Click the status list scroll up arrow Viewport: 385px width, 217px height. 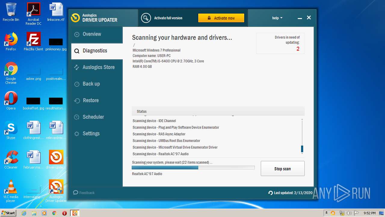point(302,119)
